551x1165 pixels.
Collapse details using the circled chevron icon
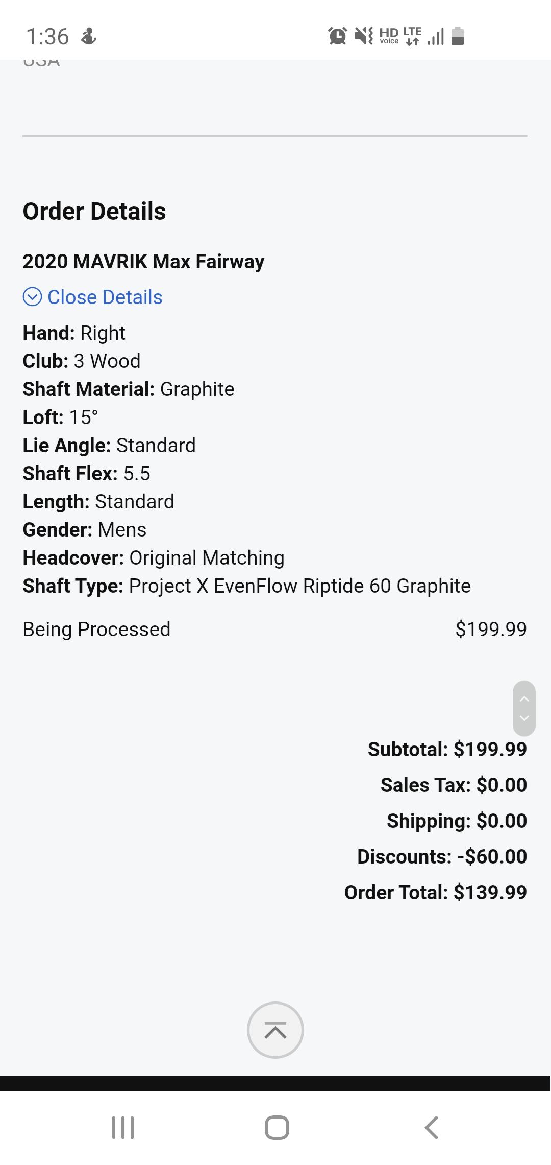pyautogui.click(x=32, y=297)
